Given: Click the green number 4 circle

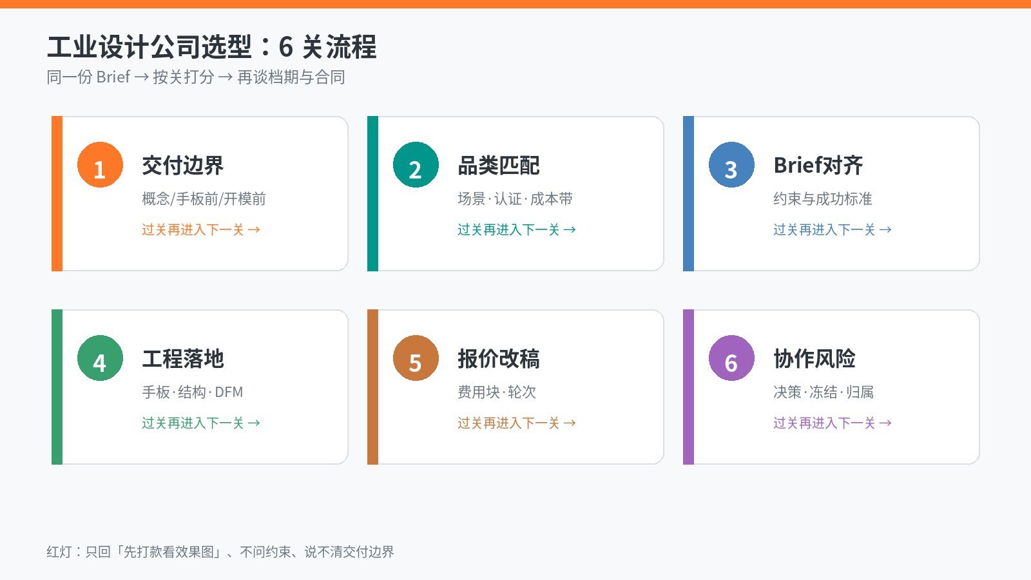Looking at the screenshot, I should (x=100, y=358).
